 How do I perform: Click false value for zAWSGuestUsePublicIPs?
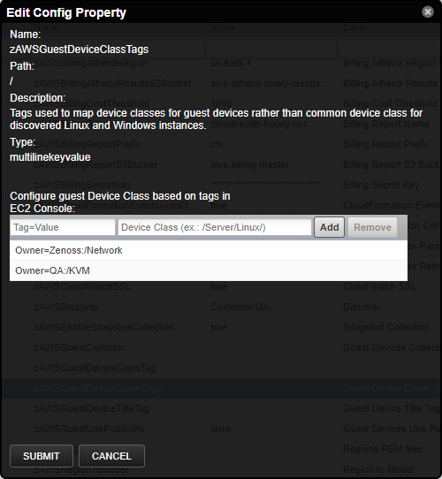(x=220, y=429)
